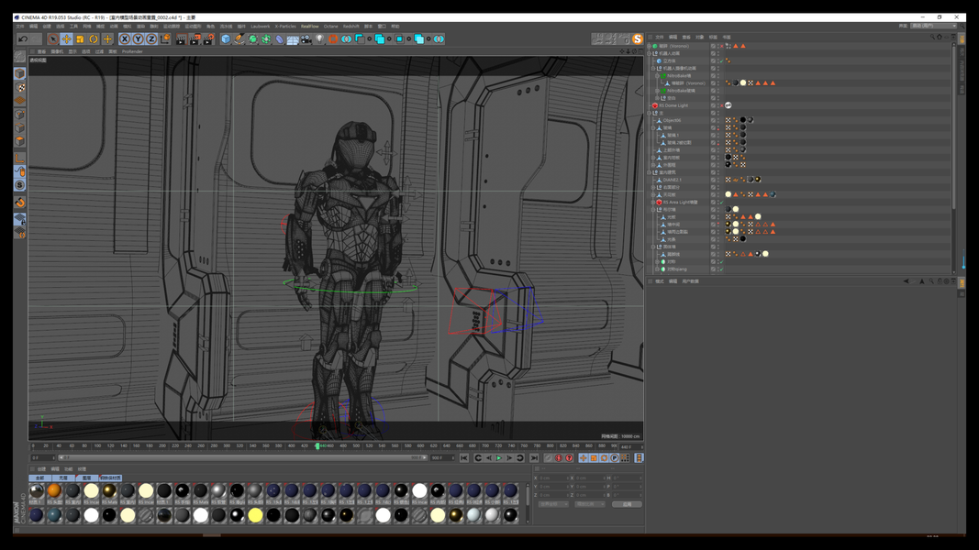Click the coordinate system icon
The image size is (979, 550).
click(165, 39)
